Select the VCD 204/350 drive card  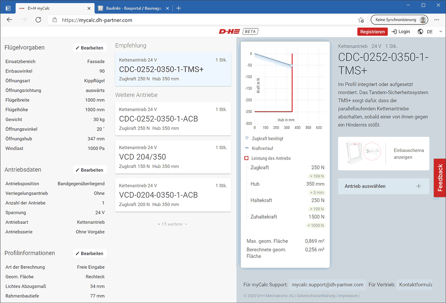[173, 157]
